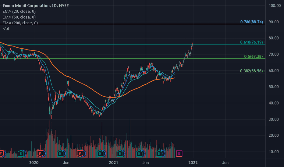This screenshot has height=167, width=284.
Task: Click the red earnings marker right of the 2020 label
Action: point(40,154)
